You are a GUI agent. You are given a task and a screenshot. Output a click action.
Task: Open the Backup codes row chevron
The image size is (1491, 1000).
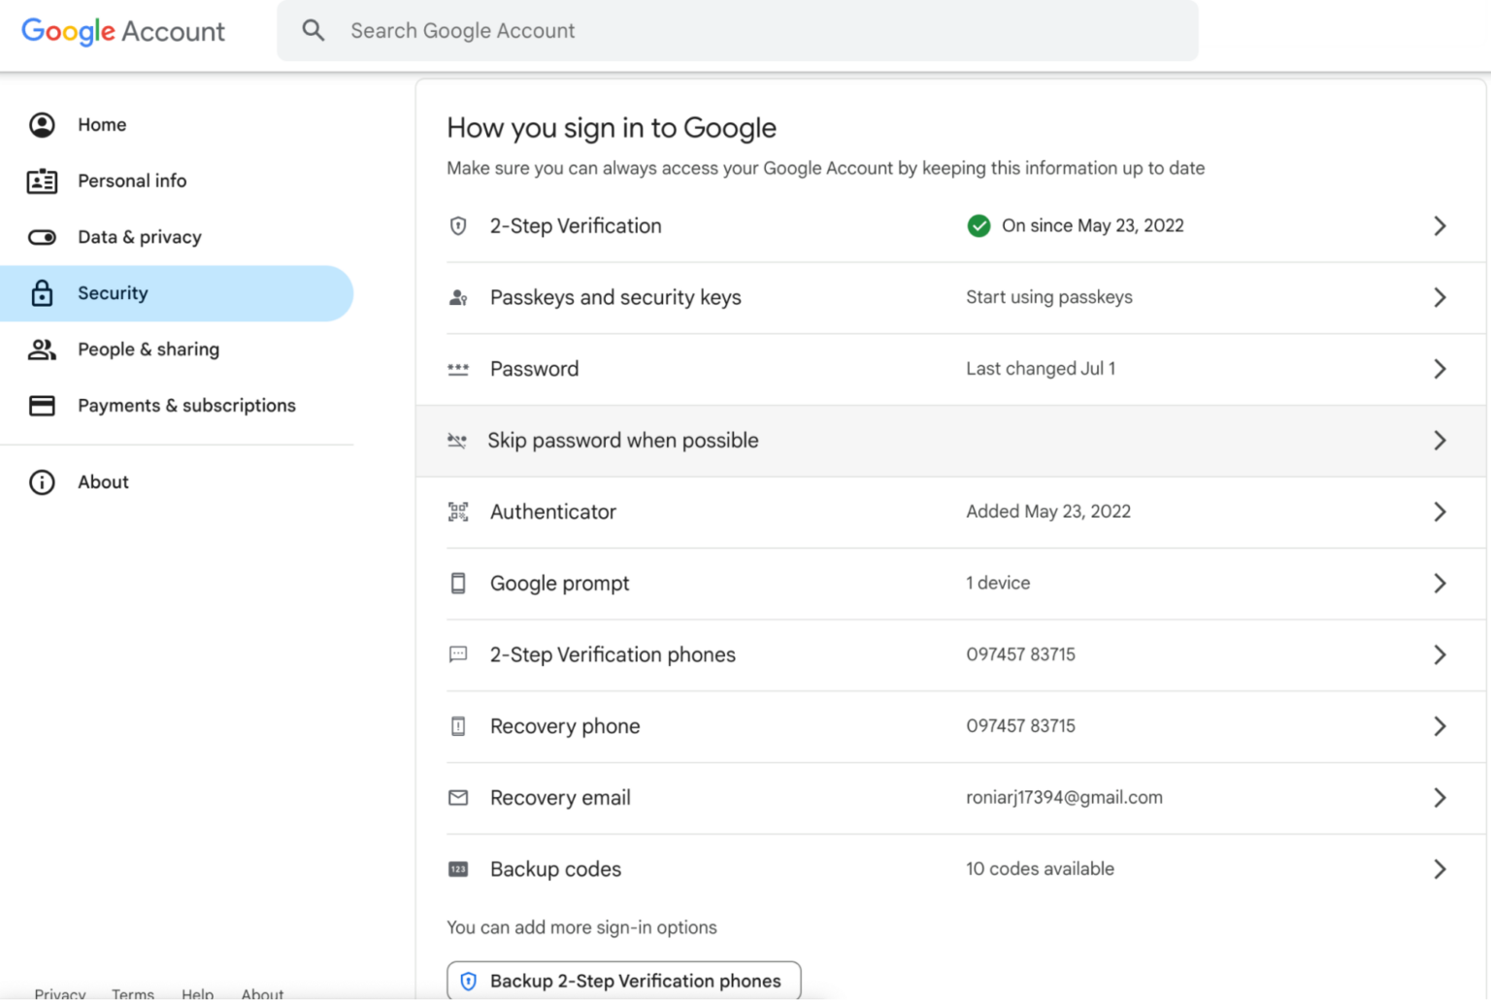(x=1440, y=869)
